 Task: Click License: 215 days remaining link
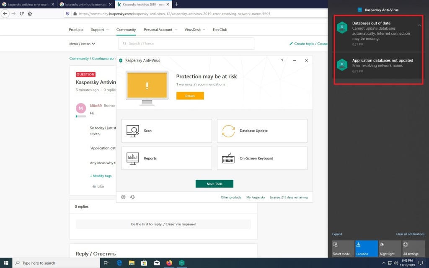(x=289, y=197)
